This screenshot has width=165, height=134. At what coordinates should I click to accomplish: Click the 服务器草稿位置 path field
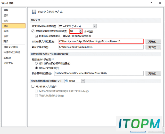(99, 73)
